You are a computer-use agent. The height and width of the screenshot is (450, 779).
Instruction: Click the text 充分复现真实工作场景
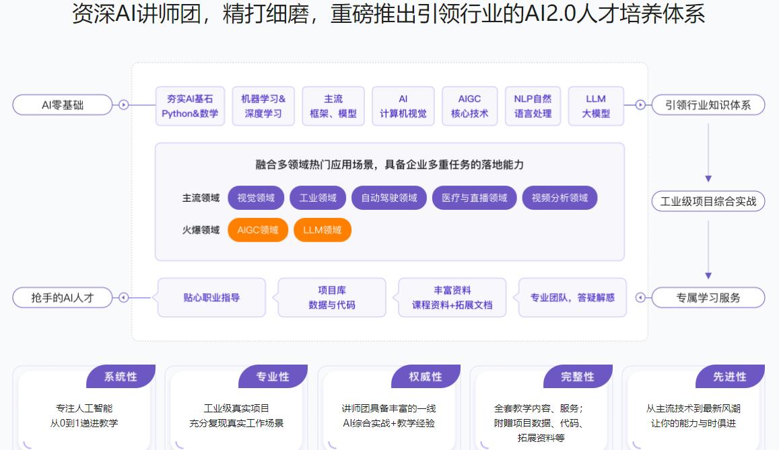pos(236,423)
